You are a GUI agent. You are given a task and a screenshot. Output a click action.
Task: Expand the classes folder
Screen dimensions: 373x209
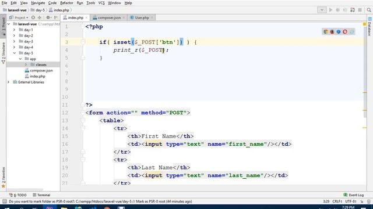26,64
